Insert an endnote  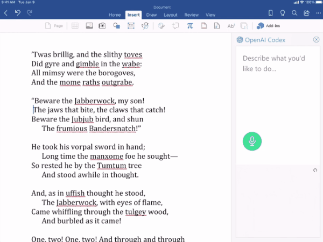244,26
